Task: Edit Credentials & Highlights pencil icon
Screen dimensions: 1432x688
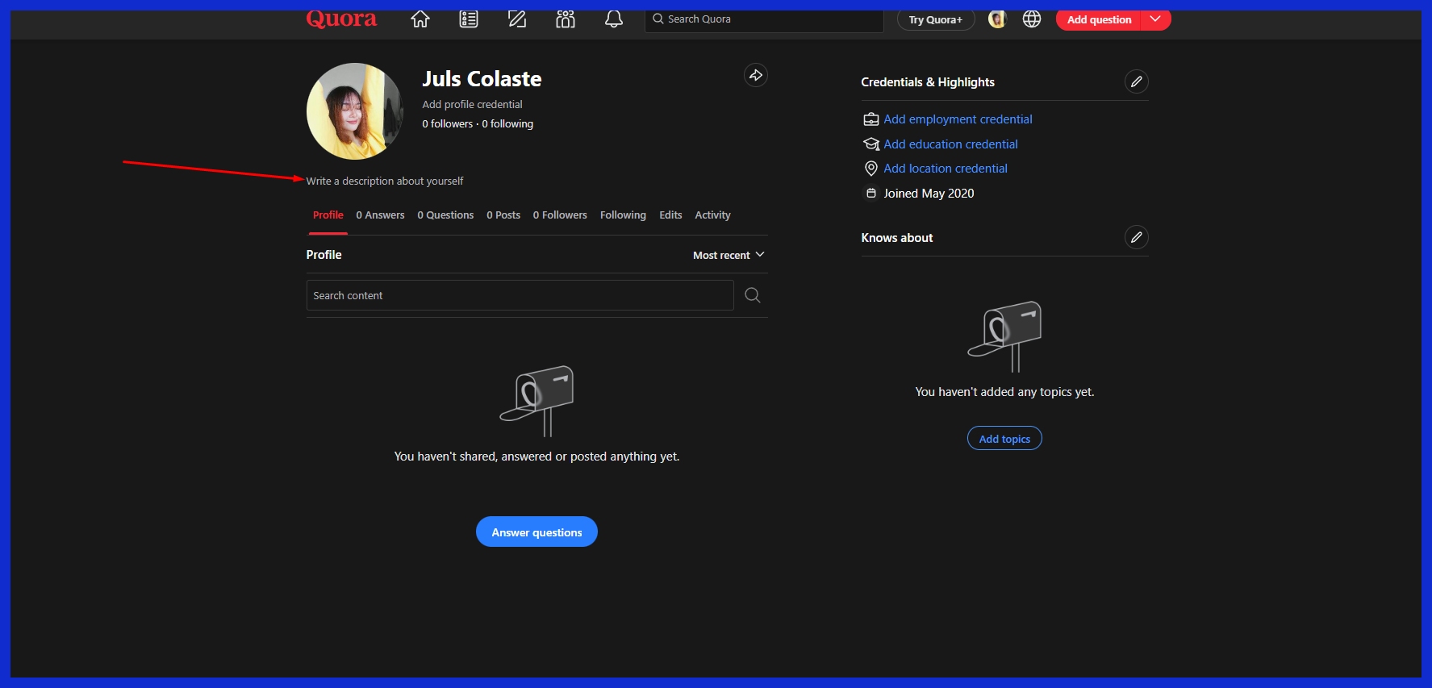Action: pos(1136,81)
